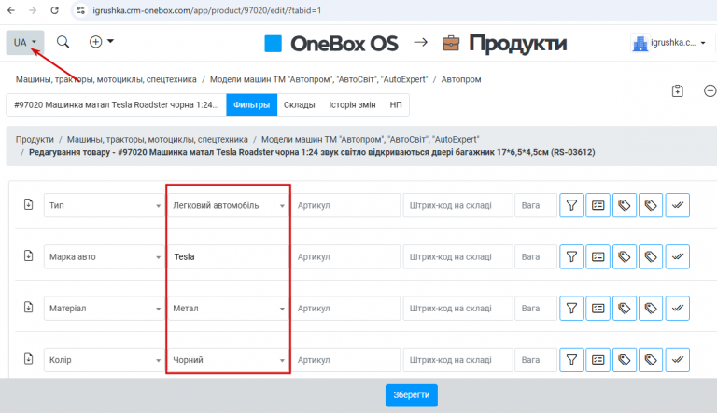Image resolution: width=717 pixels, height=413 pixels.
Task: Click the blue Зберегти button
Action: pos(412,395)
